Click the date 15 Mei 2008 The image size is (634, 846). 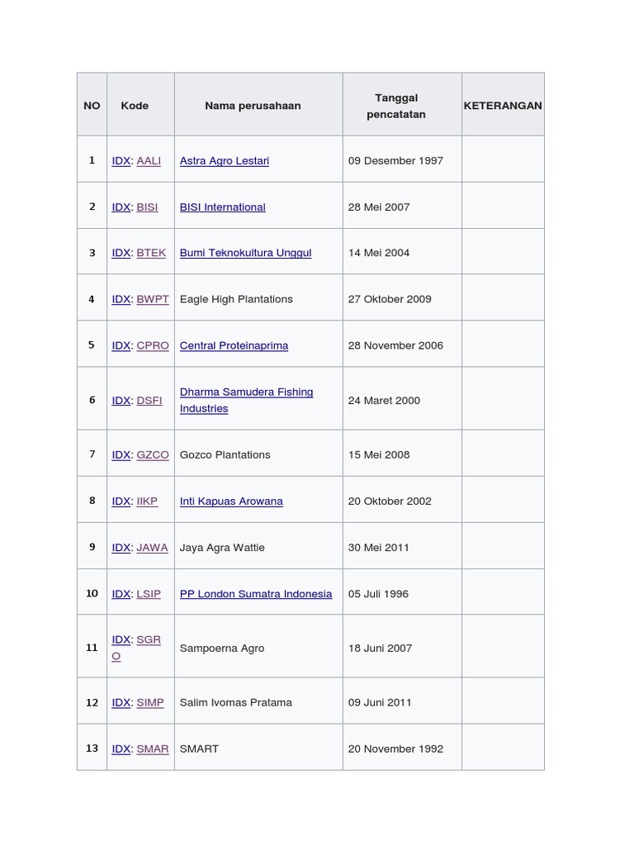tap(379, 455)
